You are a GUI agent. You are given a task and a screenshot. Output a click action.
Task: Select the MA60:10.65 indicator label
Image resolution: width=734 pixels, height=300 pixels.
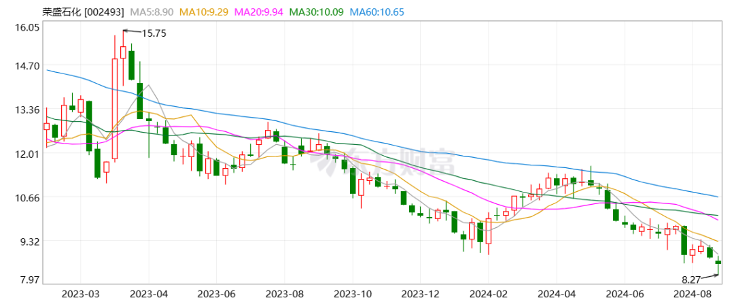click(x=377, y=13)
